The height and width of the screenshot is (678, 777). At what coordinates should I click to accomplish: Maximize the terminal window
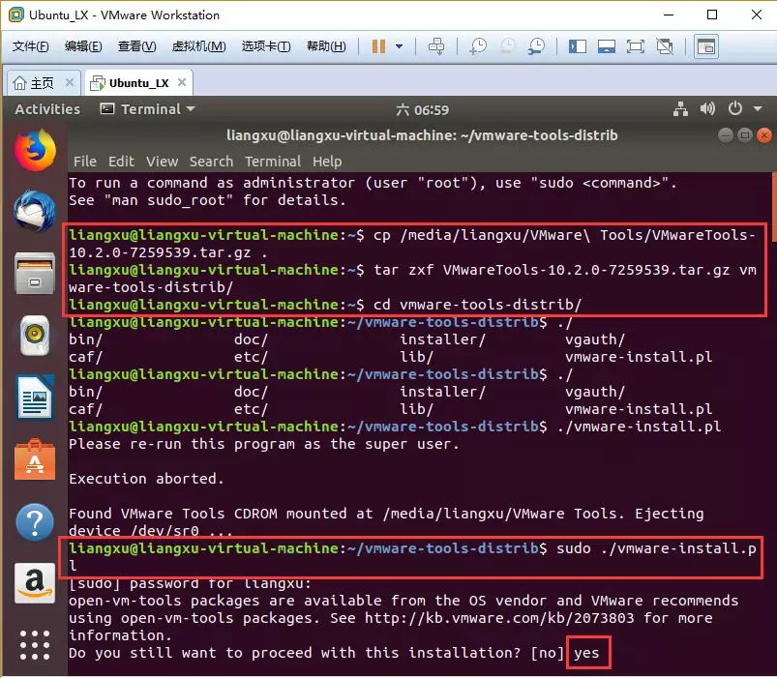745,135
